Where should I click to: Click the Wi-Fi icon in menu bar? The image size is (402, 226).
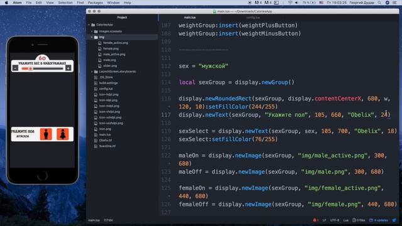point(290,3)
